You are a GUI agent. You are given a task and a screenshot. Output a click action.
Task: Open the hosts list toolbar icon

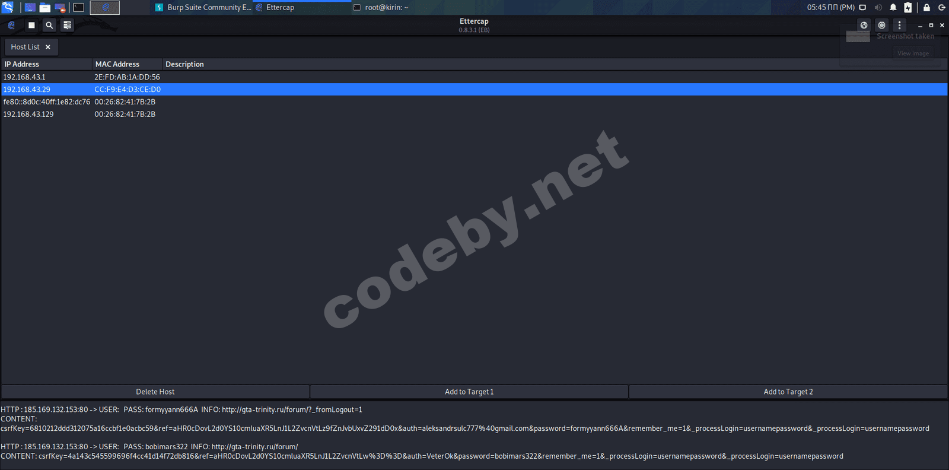pyautogui.click(x=67, y=25)
